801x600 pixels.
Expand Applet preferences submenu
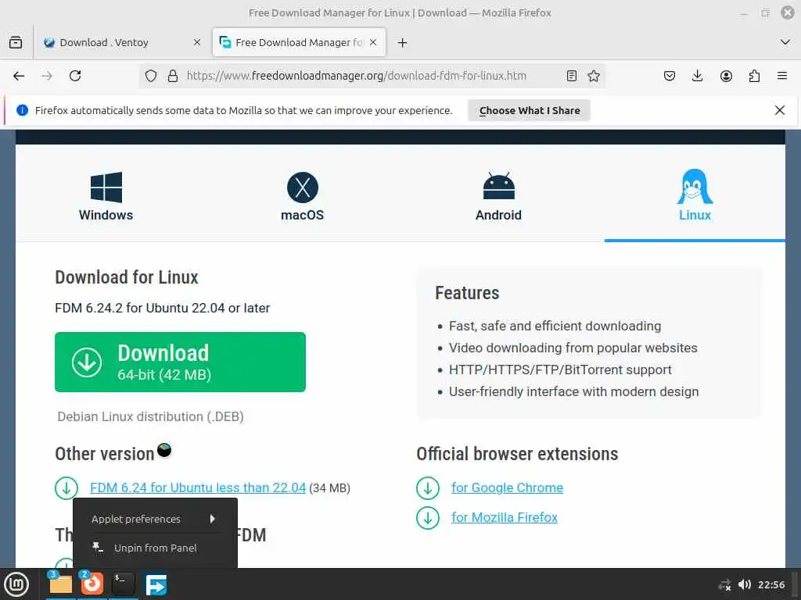click(156, 519)
